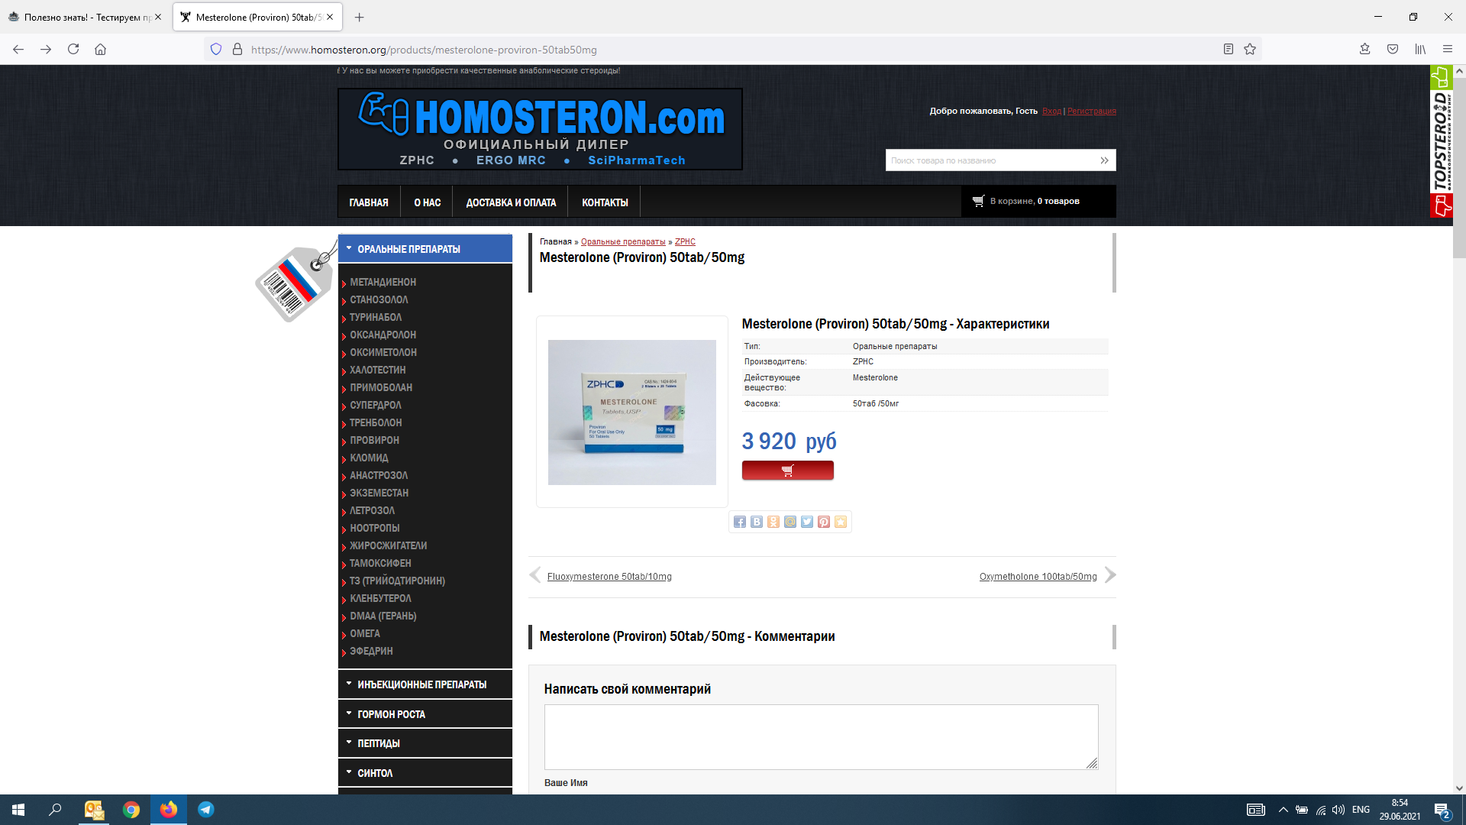1466x825 pixels.
Task: Click the search submit arrows icon
Action: [x=1104, y=160]
